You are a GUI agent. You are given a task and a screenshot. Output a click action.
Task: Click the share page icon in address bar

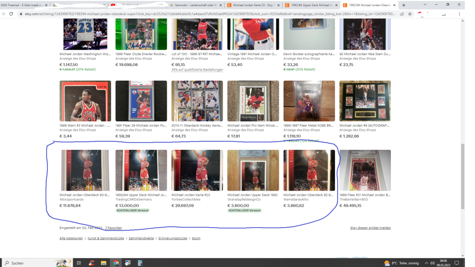(x=402, y=14)
